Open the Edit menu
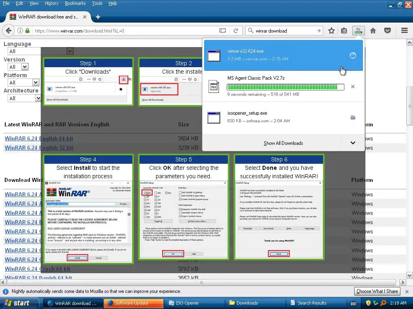This screenshot has height=309, width=413. coord(19,3)
